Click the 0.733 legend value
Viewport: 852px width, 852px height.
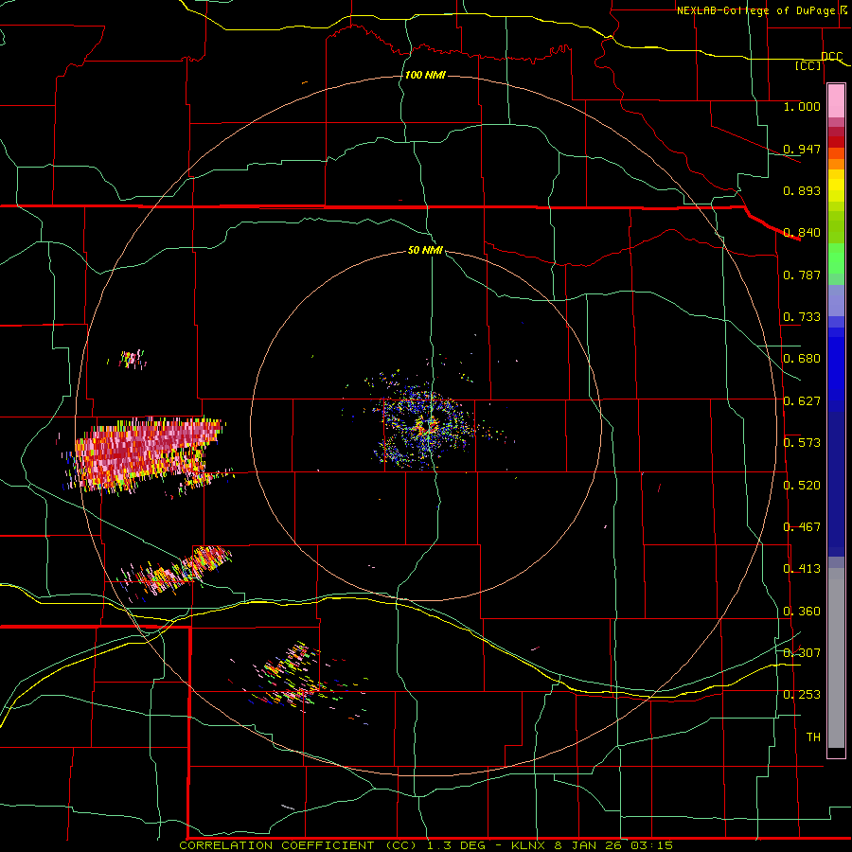click(x=802, y=317)
